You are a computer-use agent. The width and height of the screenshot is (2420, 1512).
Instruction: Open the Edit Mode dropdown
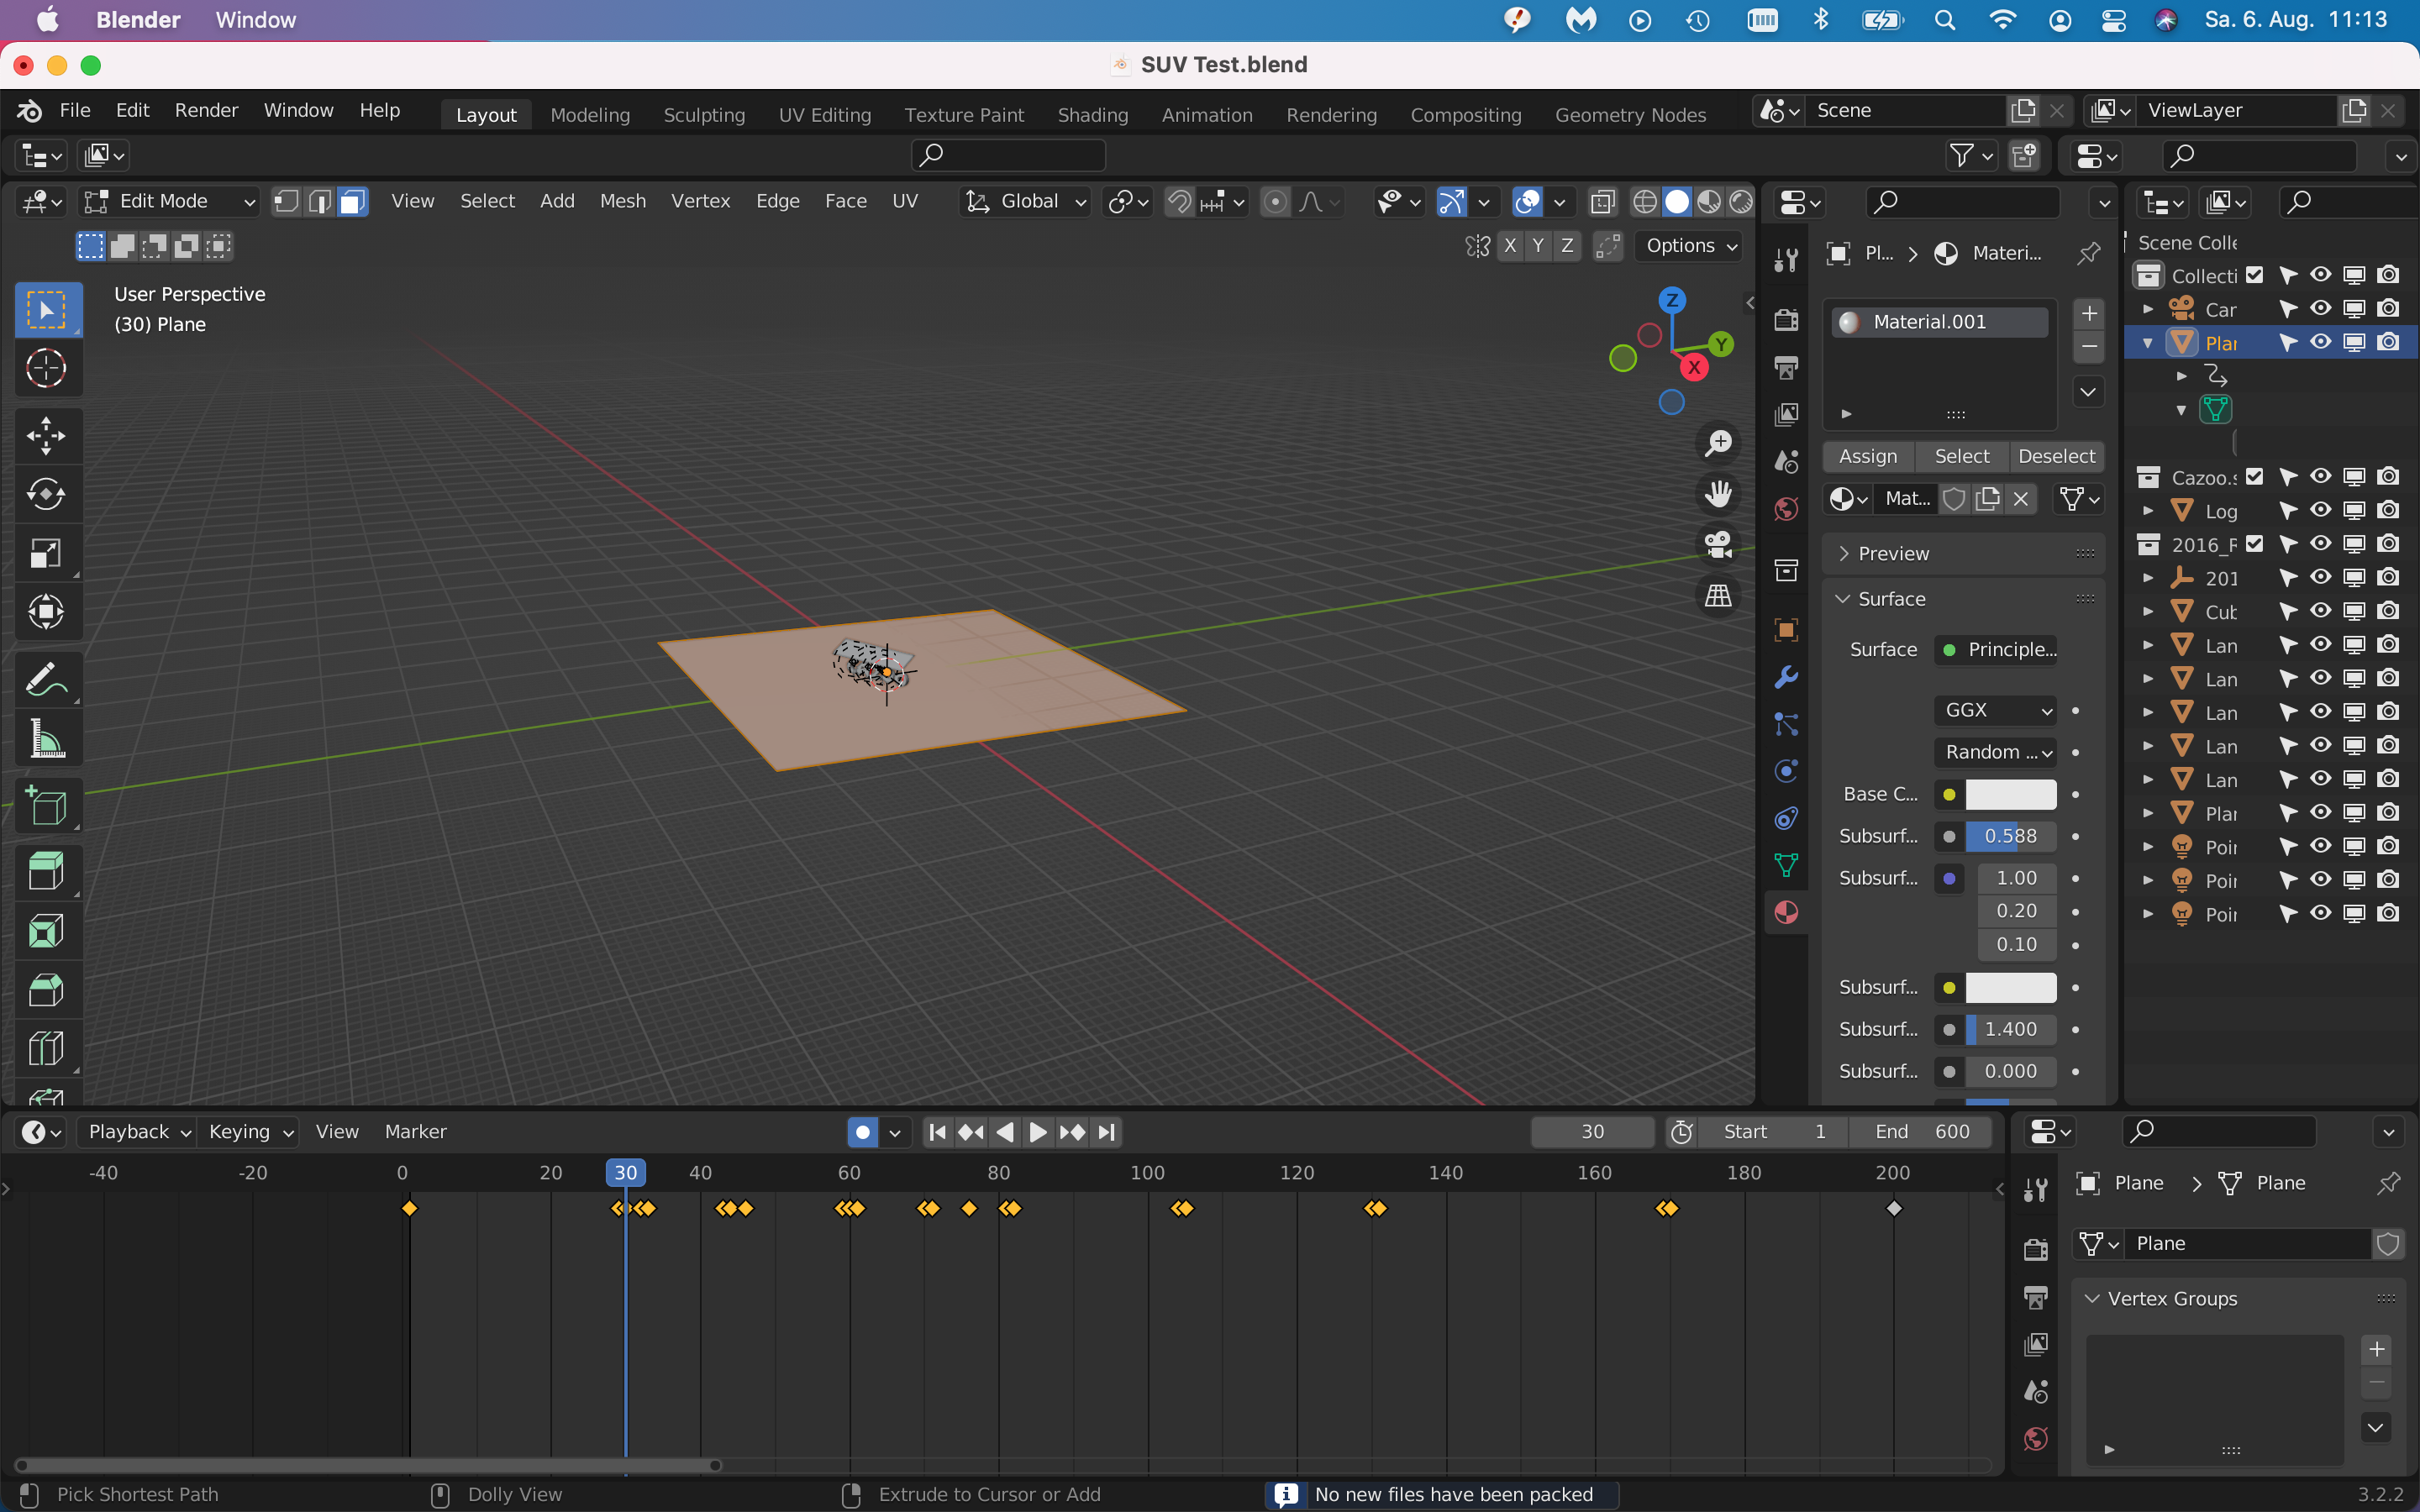point(168,202)
